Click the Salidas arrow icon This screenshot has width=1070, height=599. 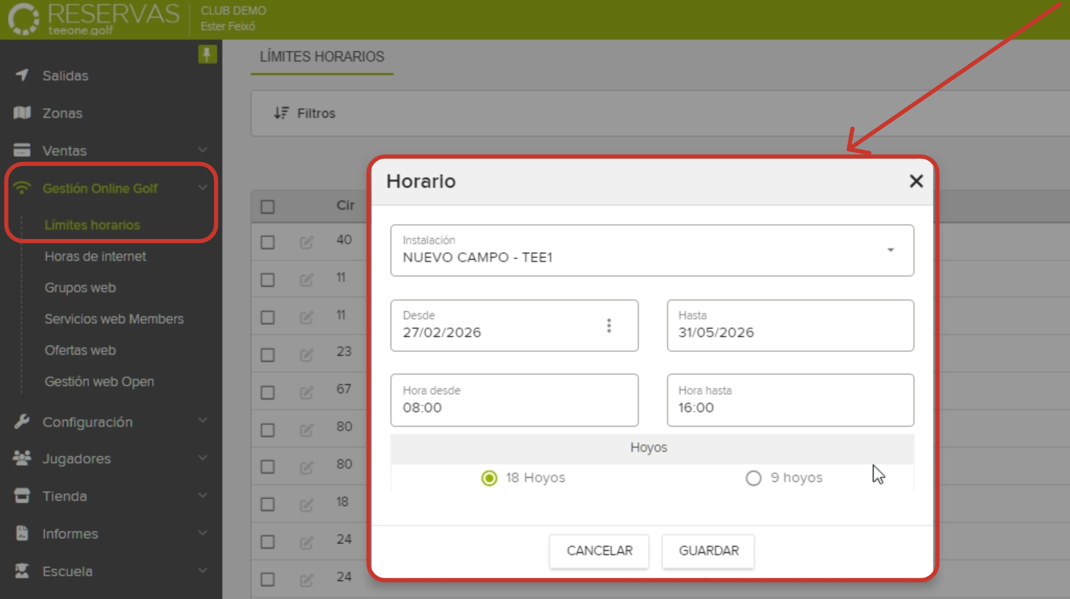(x=22, y=75)
